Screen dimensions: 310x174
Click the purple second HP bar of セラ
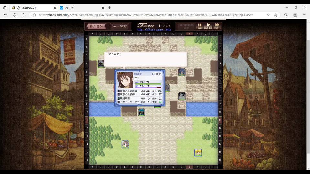[x=148, y=87]
